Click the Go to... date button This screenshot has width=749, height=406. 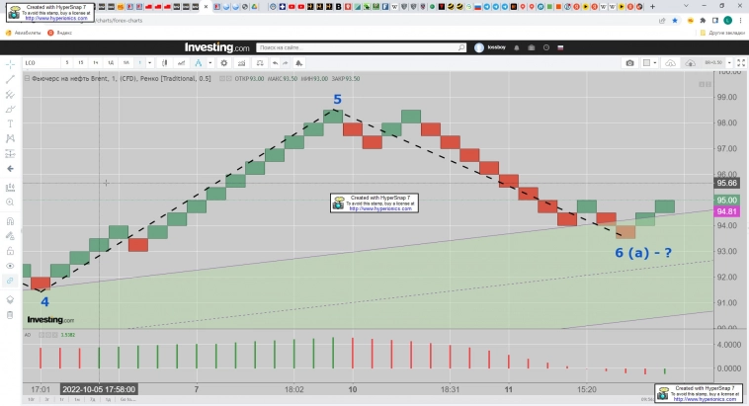click(x=127, y=399)
